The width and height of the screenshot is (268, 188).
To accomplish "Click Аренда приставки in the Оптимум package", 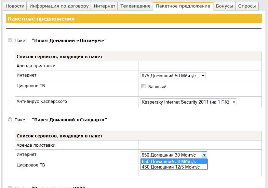I will (x=36, y=66).
